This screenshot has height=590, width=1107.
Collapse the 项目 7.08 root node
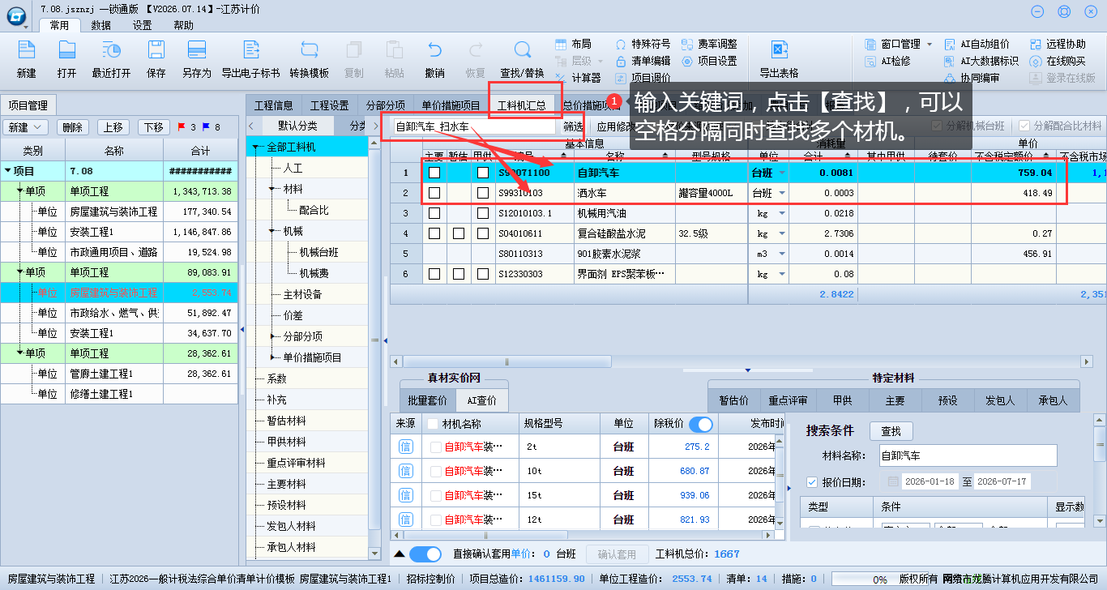coord(8,171)
